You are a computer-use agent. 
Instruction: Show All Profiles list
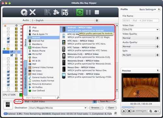[43, 87]
